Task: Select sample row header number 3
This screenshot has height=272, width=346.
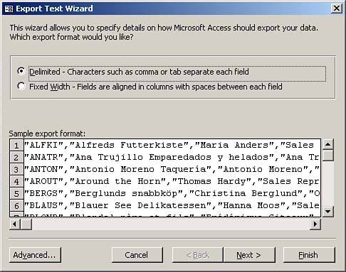Action: pos(16,169)
